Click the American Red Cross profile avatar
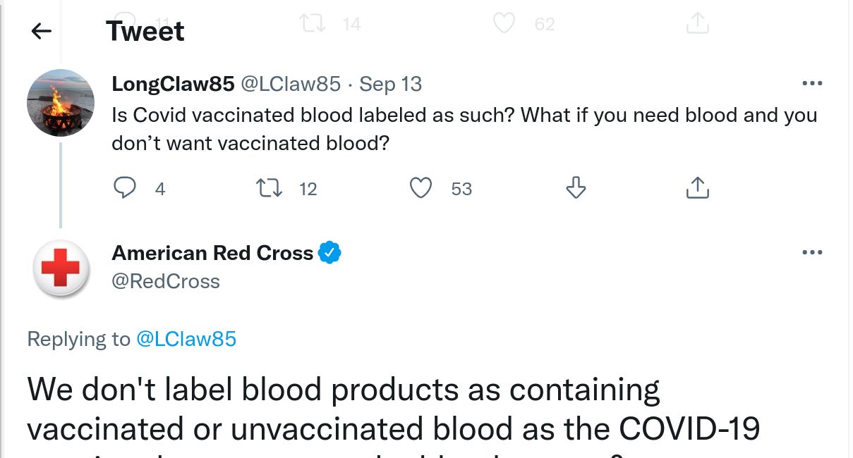Image resolution: width=853 pixels, height=458 pixels. [61, 270]
